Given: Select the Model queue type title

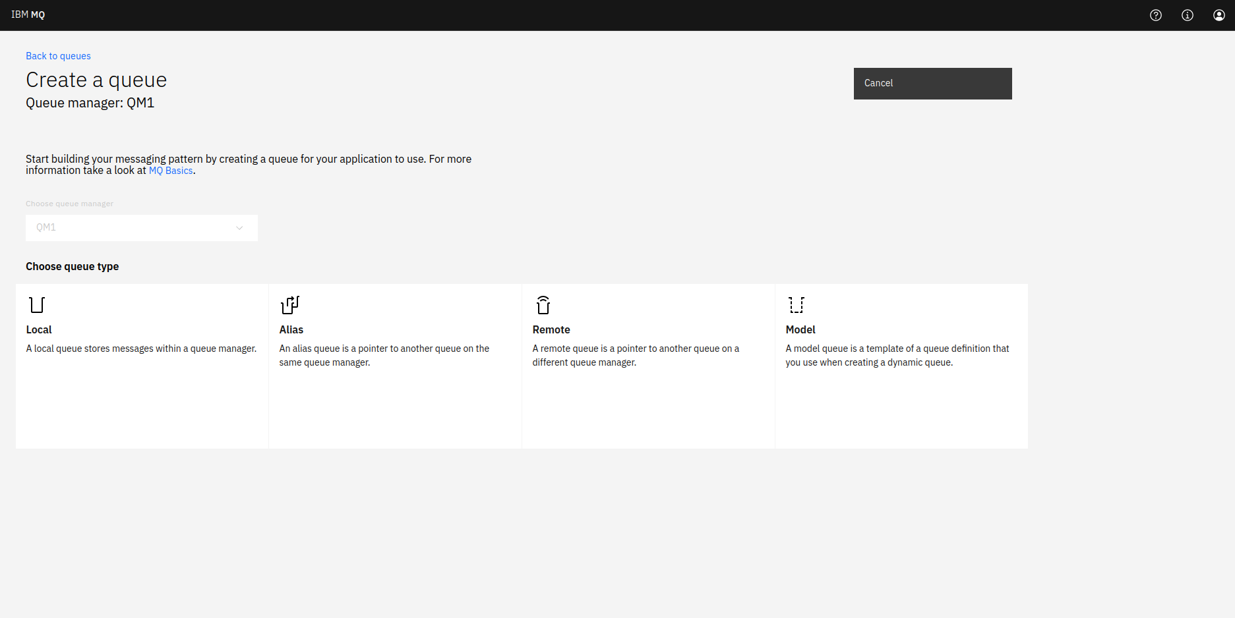Looking at the screenshot, I should [x=800, y=329].
